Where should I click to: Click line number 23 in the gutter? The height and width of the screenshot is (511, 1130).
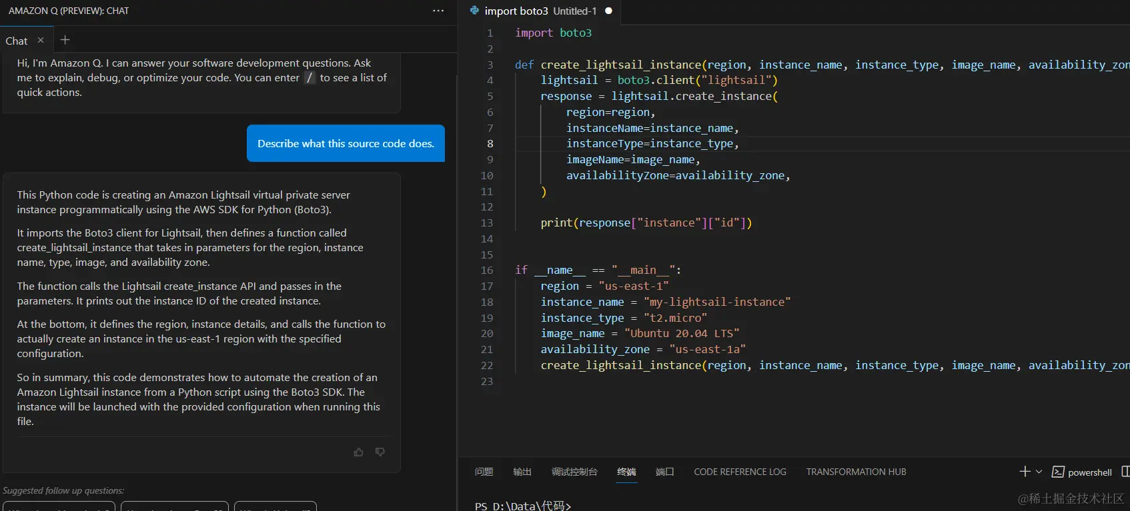point(487,381)
